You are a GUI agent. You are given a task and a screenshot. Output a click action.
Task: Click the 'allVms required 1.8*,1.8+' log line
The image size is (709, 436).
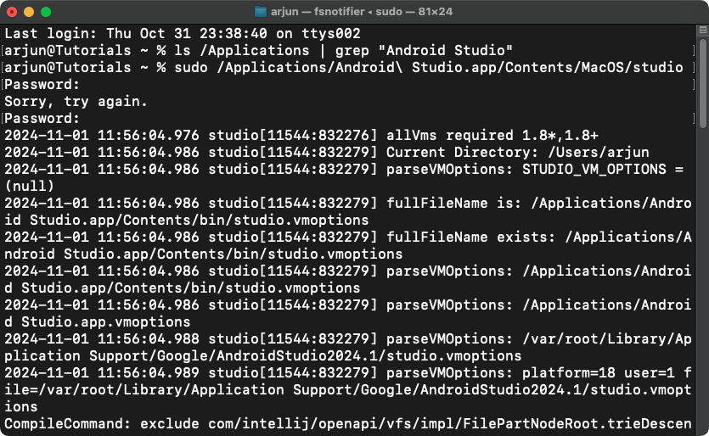pyautogui.click(x=492, y=136)
